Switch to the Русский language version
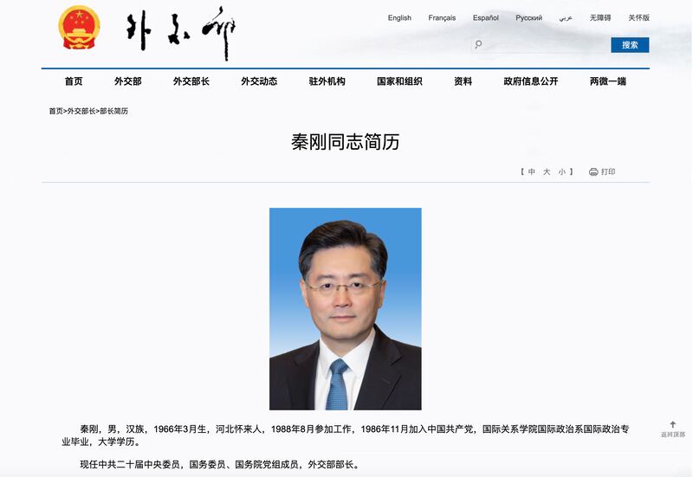 pos(528,18)
